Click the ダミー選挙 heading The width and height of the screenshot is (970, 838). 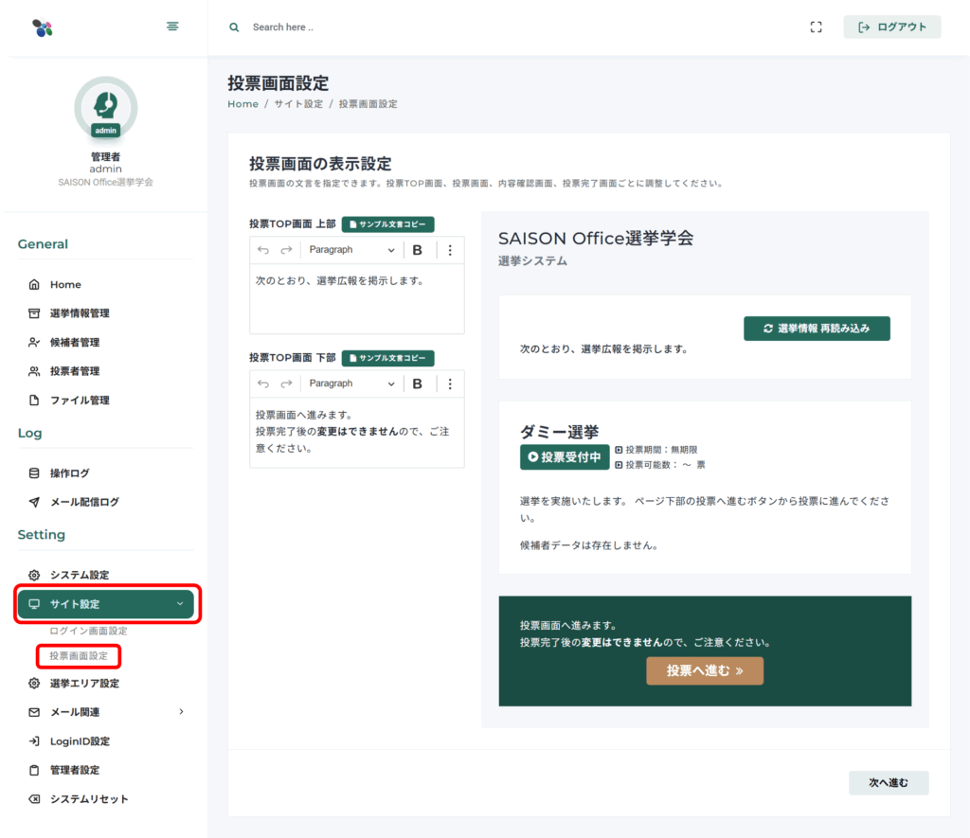(x=559, y=432)
